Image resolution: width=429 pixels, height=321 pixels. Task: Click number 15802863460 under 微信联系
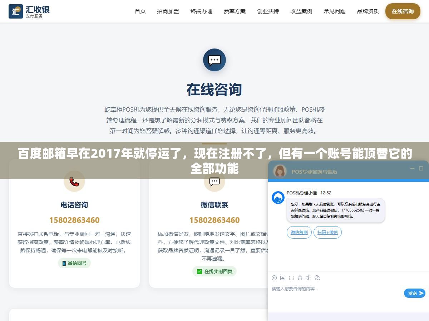(x=214, y=220)
